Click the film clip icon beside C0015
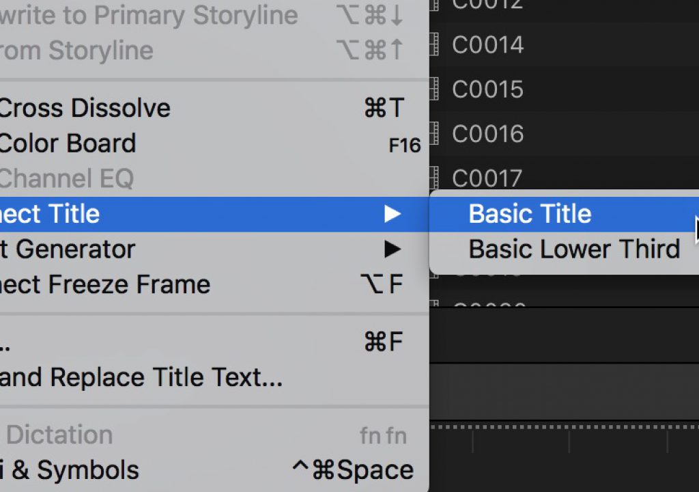 434,89
